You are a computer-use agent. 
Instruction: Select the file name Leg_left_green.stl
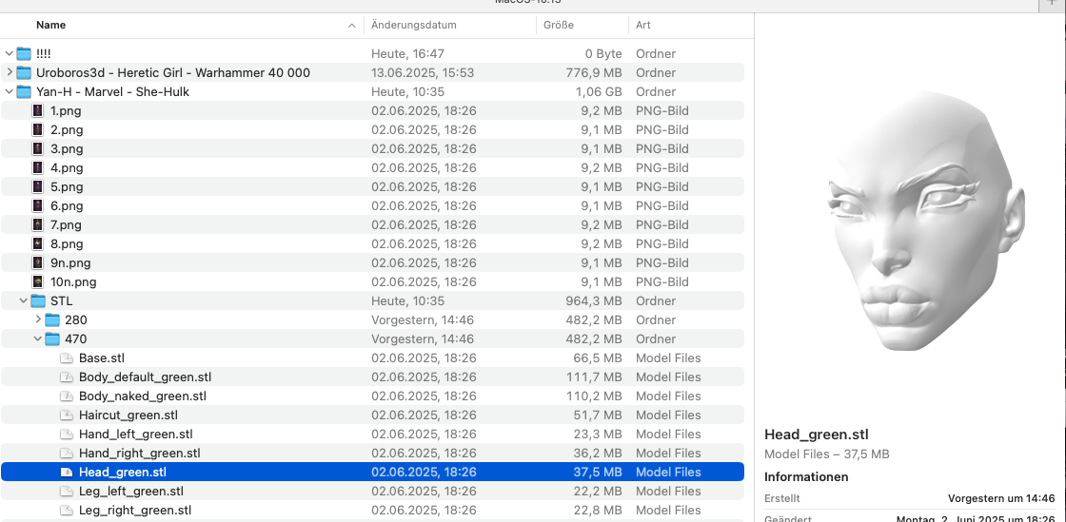pyautogui.click(x=131, y=491)
